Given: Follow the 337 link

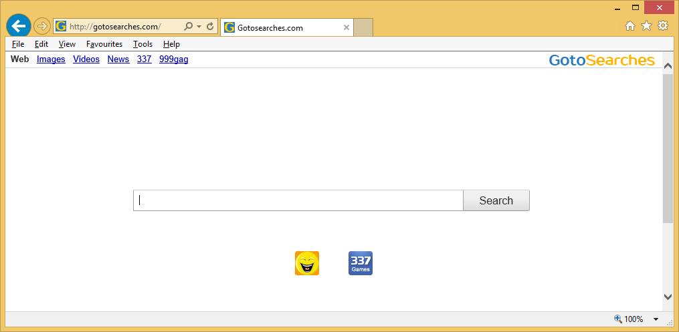Looking at the screenshot, I should [144, 59].
